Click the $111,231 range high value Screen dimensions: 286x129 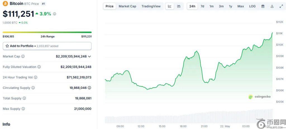coord(87,36)
